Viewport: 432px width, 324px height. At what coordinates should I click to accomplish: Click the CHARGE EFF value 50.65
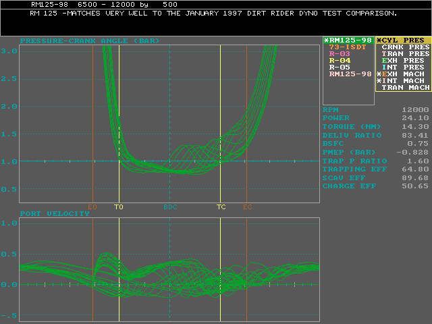click(415, 186)
